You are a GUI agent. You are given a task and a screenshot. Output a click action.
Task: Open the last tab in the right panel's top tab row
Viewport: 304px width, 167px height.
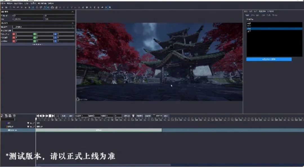[271, 12]
